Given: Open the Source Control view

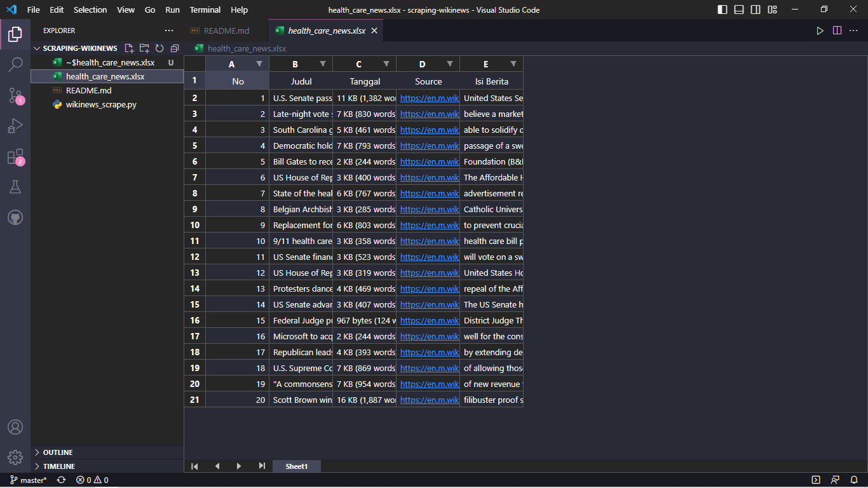Looking at the screenshot, I should (15, 94).
